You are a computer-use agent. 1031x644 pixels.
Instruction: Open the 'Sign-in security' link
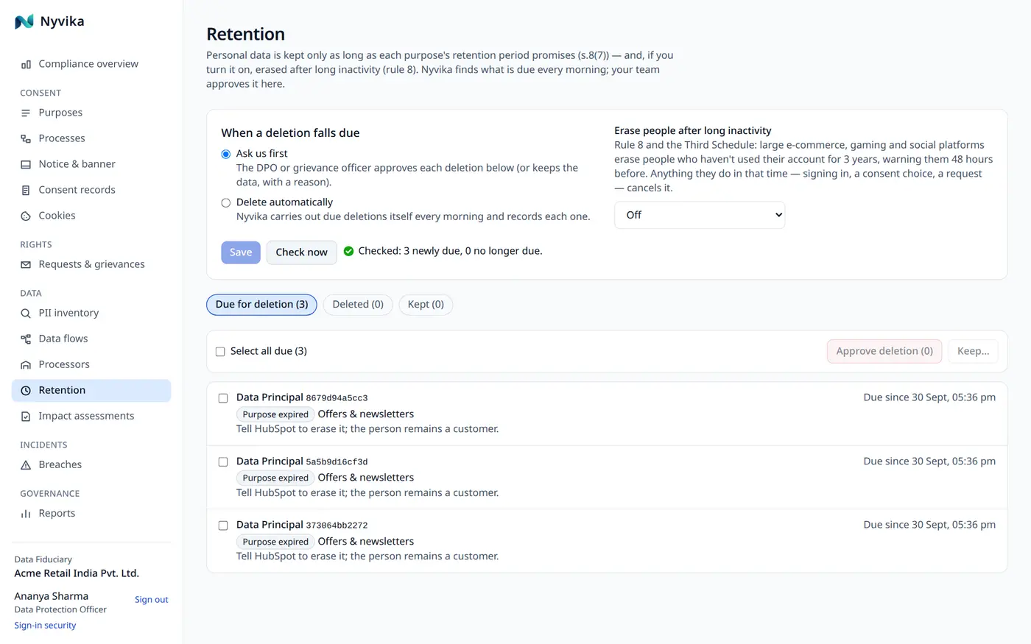tap(45, 626)
